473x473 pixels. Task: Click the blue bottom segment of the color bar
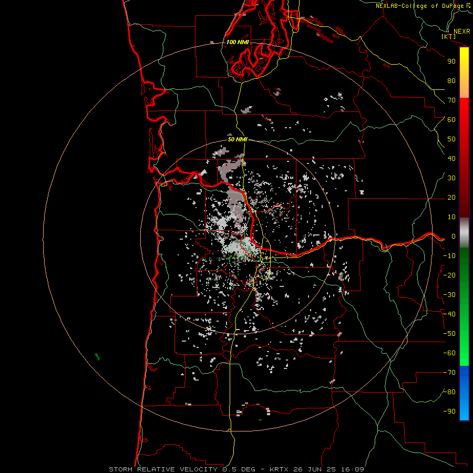click(x=464, y=393)
